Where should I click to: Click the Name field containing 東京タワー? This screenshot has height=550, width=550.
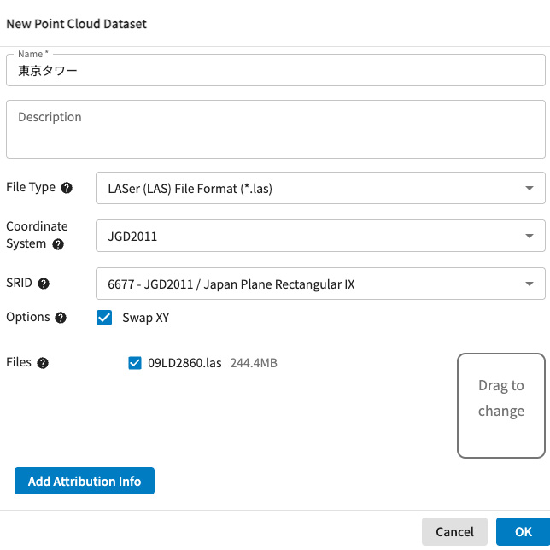(275, 72)
